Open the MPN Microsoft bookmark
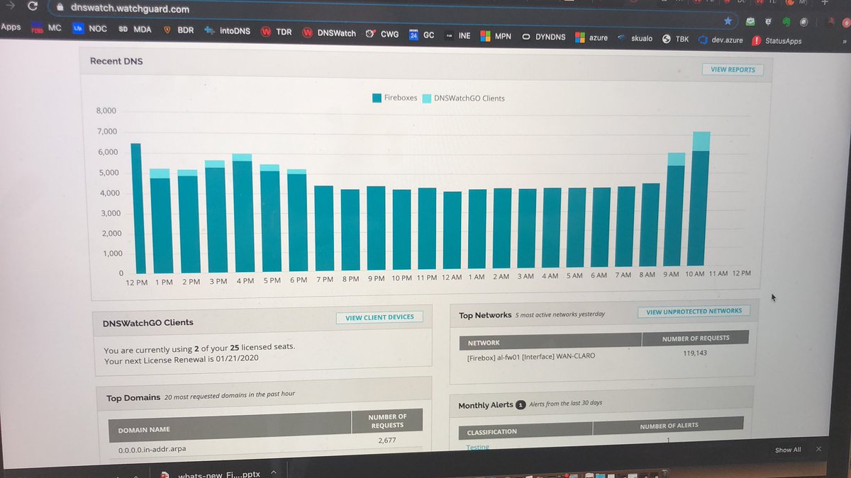This screenshot has width=851, height=478. click(x=496, y=35)
